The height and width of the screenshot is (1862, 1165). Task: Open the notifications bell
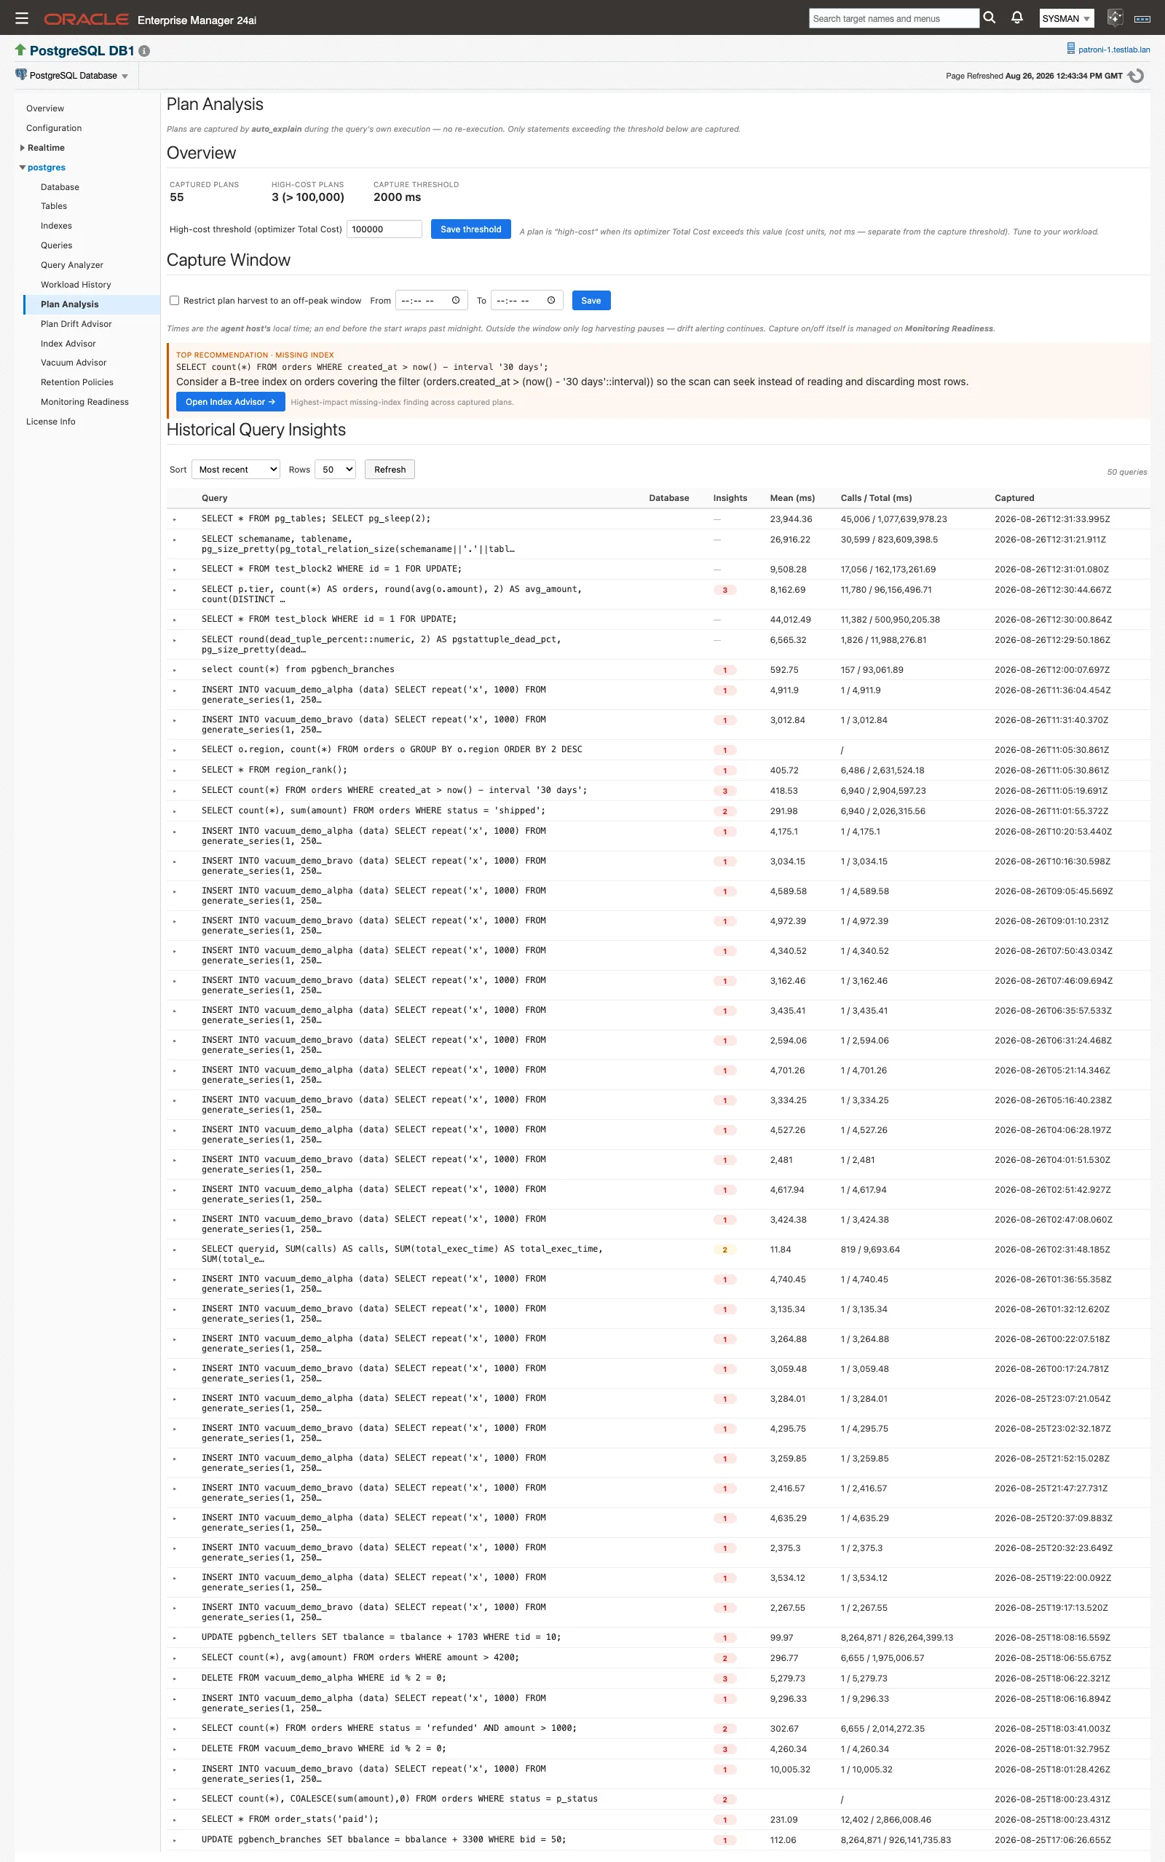pos(1017,17)
